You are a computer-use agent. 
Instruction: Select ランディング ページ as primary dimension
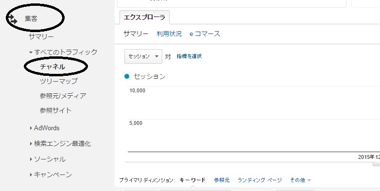(x=259, y=180)
